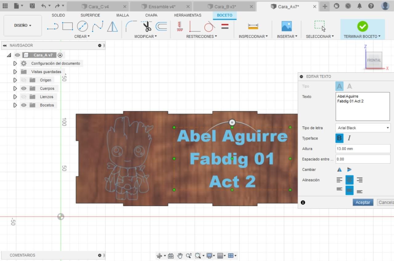Open the MODIFICAR dropdown menu

pos(146,36)
